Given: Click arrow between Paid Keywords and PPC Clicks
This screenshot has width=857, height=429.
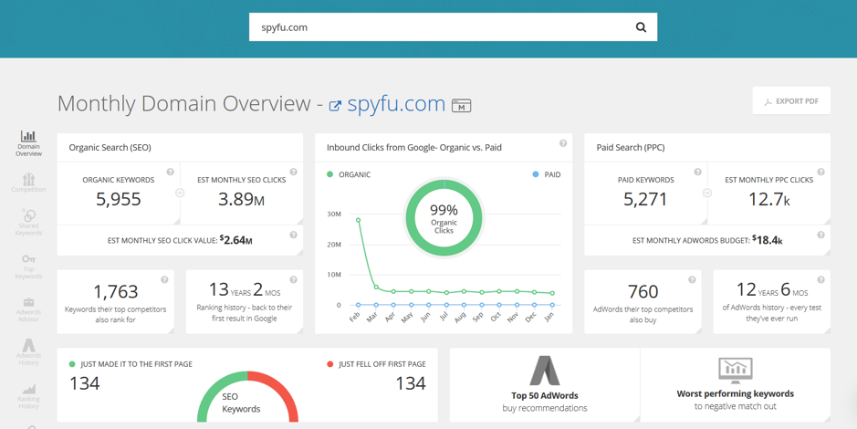Looking at the screenshot, I should coord(707,193).
